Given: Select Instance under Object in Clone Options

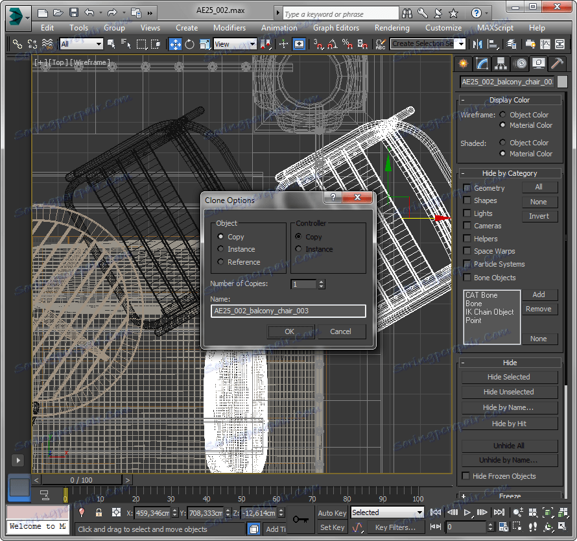Looking at the screenshot, I should coord(221,249).
